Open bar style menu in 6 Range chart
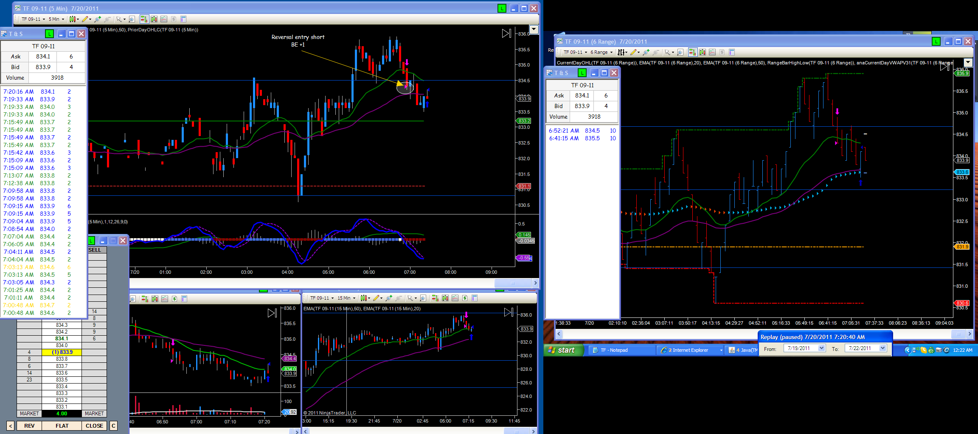Screen dimensions: 978x434 point(622,52)
